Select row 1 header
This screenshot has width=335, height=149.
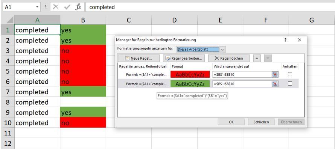(8, 30)
